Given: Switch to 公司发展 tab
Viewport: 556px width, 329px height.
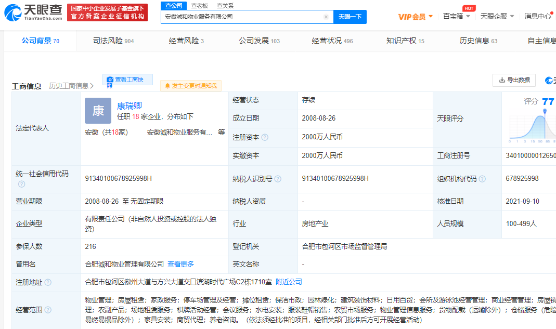Looking at the screenshot, I should coord(260,41).
